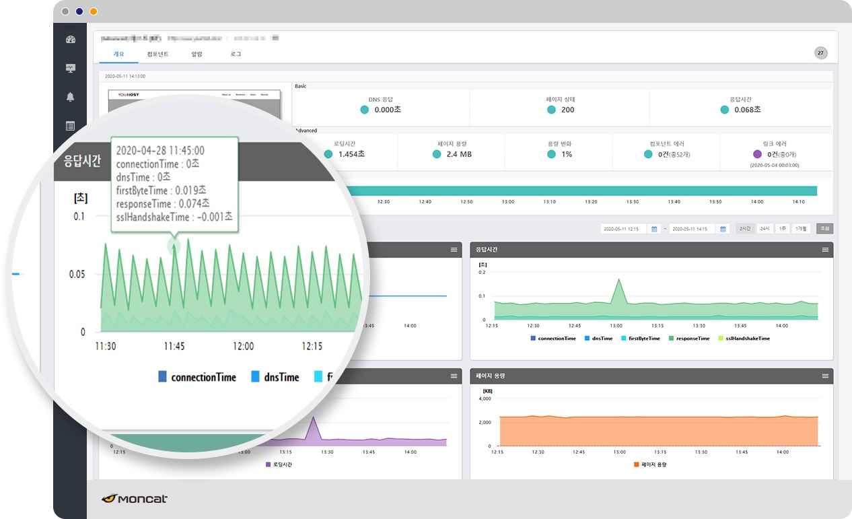Switch to the 컴포넌트 tab
Image resolution: width=852 pixels, height=519 pixels.
[x=157, y=54]
